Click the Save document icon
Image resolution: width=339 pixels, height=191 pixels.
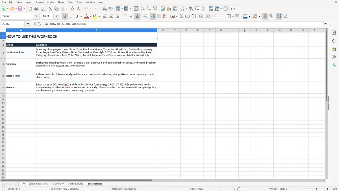tap(20, 9)
